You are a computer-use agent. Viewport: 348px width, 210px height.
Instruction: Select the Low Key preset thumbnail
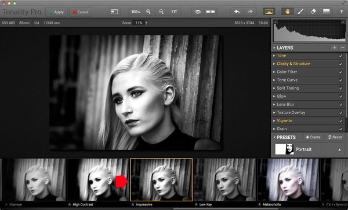click(x=224, y=180)
